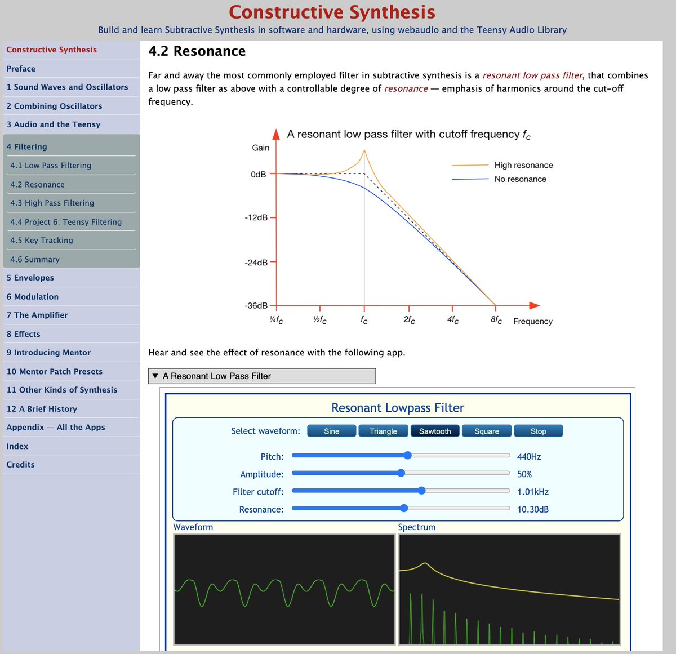Click the Spectrum analyzer display
The image size is (676, 654).
coord(510,589)
